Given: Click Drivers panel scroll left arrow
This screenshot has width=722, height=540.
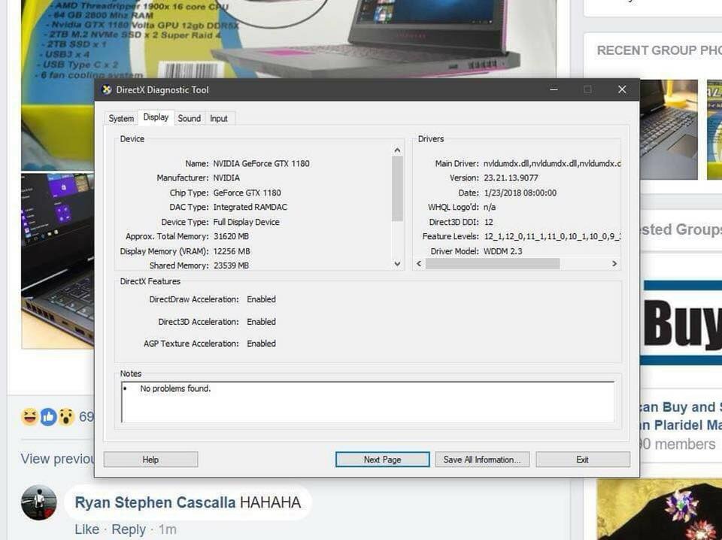Looking at the screenshot, I should tap(419, 264).
